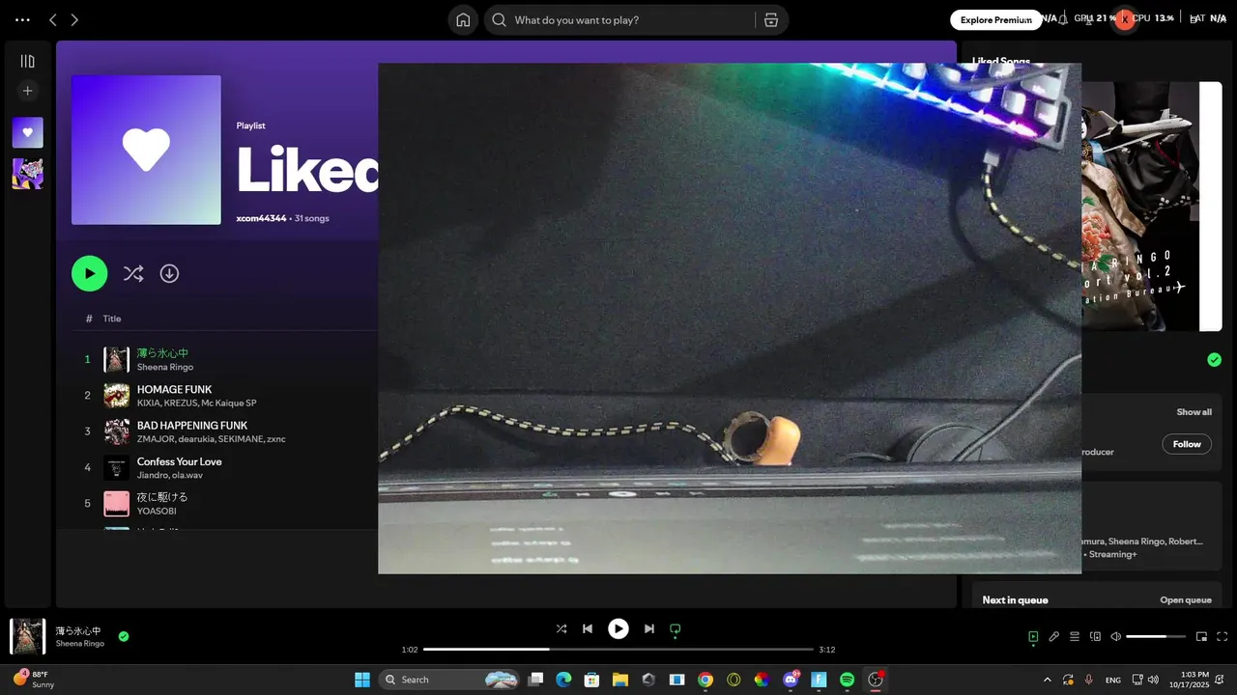1237x695 pixels.
Task: Open Microsoft Edge from the taskbar
Action: (563, 680)
